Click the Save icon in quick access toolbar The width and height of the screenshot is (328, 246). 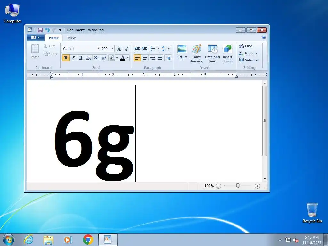[40, 30]
